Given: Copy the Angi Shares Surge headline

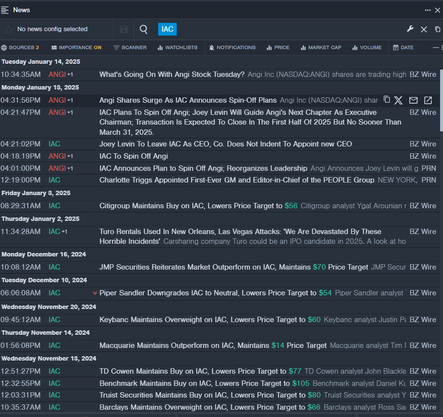Looking at the screenshot, I should (x=387, y=100).
